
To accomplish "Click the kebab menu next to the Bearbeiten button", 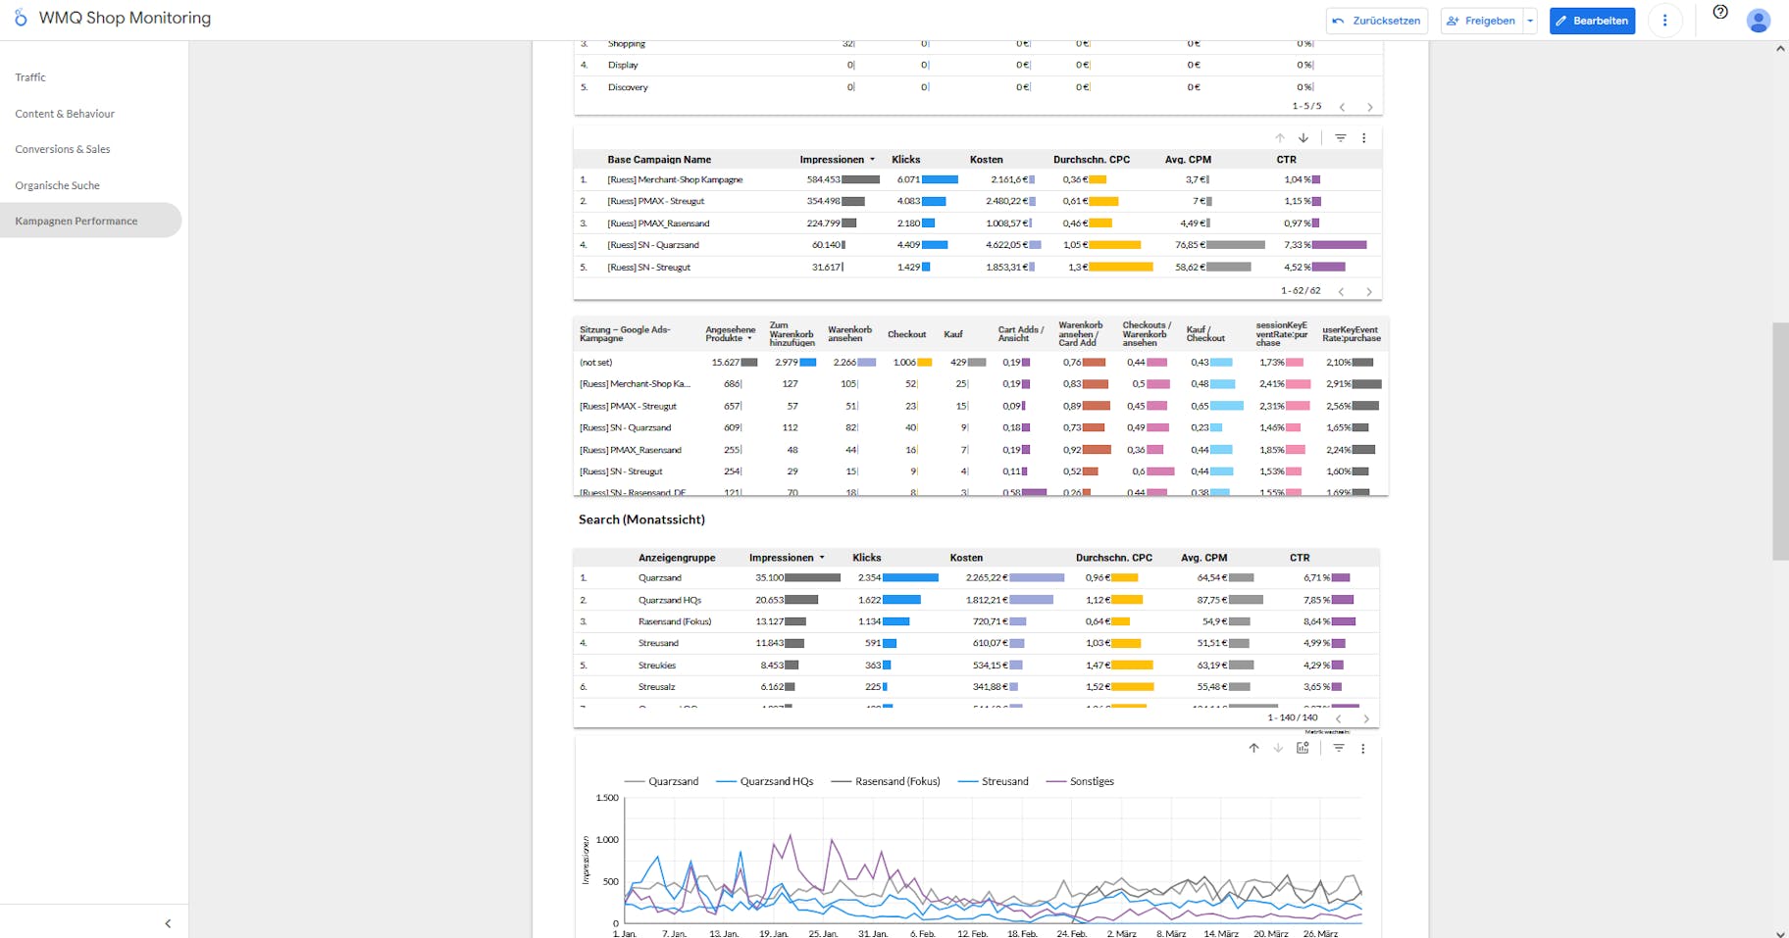I will 1665,20.
